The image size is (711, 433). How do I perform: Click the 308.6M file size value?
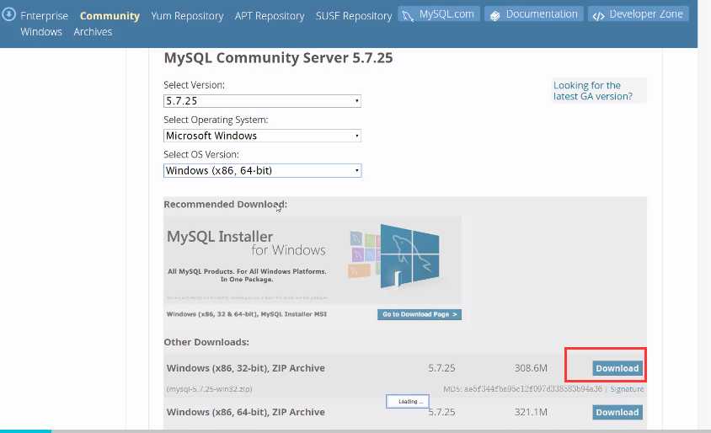(531, 368)
